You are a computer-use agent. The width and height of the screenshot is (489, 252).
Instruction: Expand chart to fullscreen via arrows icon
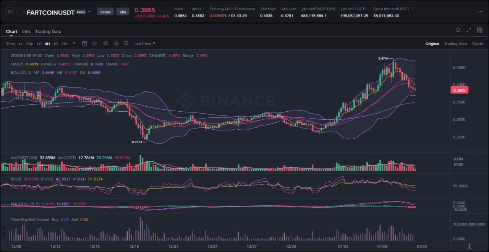[x=469, y=30]
